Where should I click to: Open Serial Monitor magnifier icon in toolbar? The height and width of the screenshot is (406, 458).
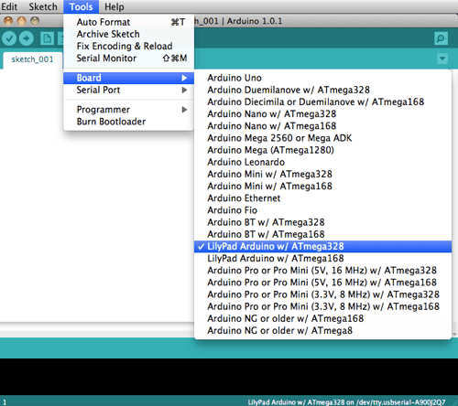tap(441, 38)
